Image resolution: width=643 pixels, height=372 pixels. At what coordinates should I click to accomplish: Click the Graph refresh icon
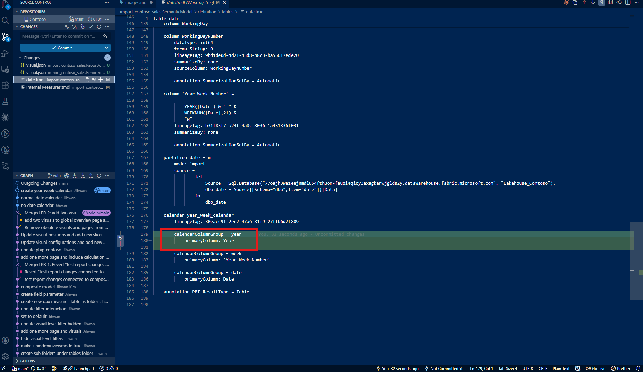click(99, 176)
